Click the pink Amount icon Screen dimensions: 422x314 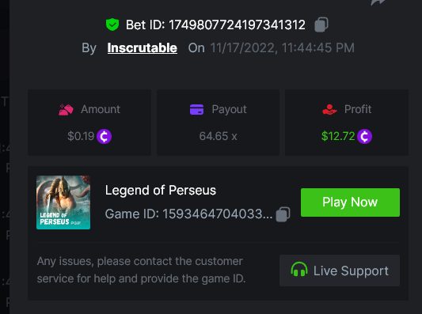click(66, 109)
